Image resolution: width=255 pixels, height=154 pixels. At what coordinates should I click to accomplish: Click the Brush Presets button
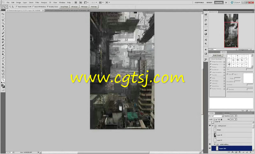(x=217, y=55)
